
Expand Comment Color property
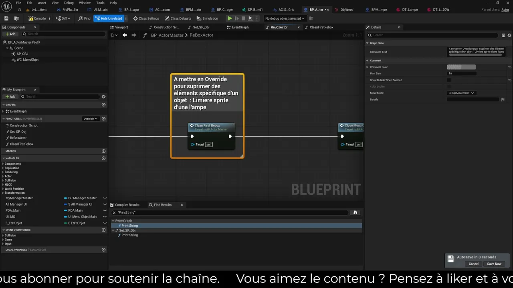point(367,67)
